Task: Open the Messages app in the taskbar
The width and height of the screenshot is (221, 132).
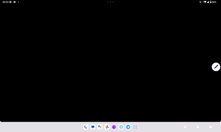Action: 93,127
